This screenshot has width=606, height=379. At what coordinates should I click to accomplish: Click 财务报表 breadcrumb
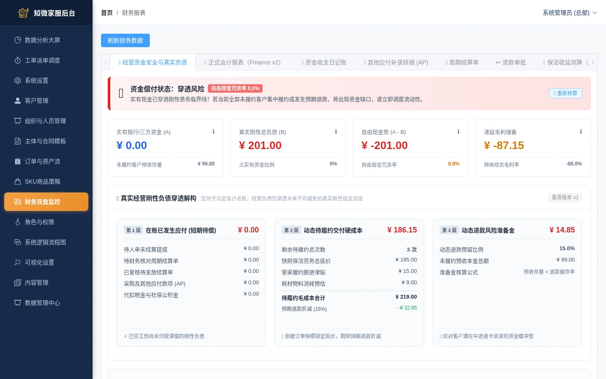click(134, 13)
